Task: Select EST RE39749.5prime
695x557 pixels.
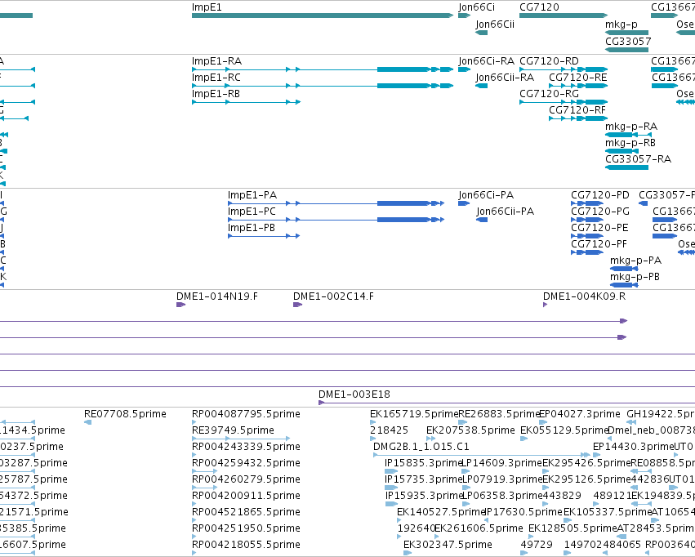Action: (x=241, y=439)
